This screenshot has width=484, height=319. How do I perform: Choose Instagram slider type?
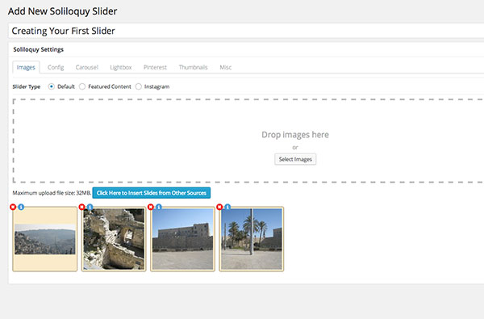click(x=139, y=86)
